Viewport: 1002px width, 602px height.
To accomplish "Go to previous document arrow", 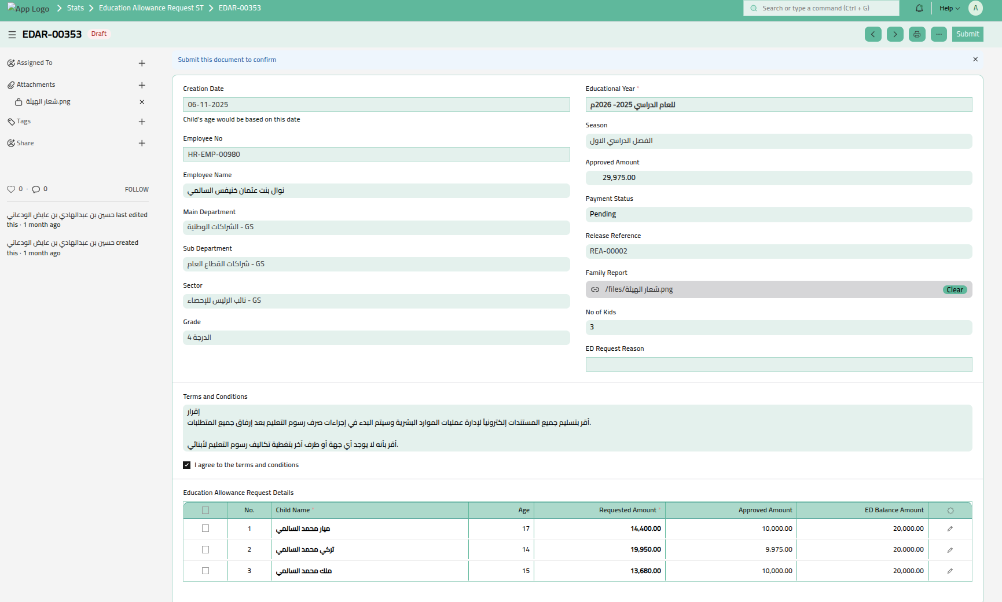I will click(x=873, y=34).
